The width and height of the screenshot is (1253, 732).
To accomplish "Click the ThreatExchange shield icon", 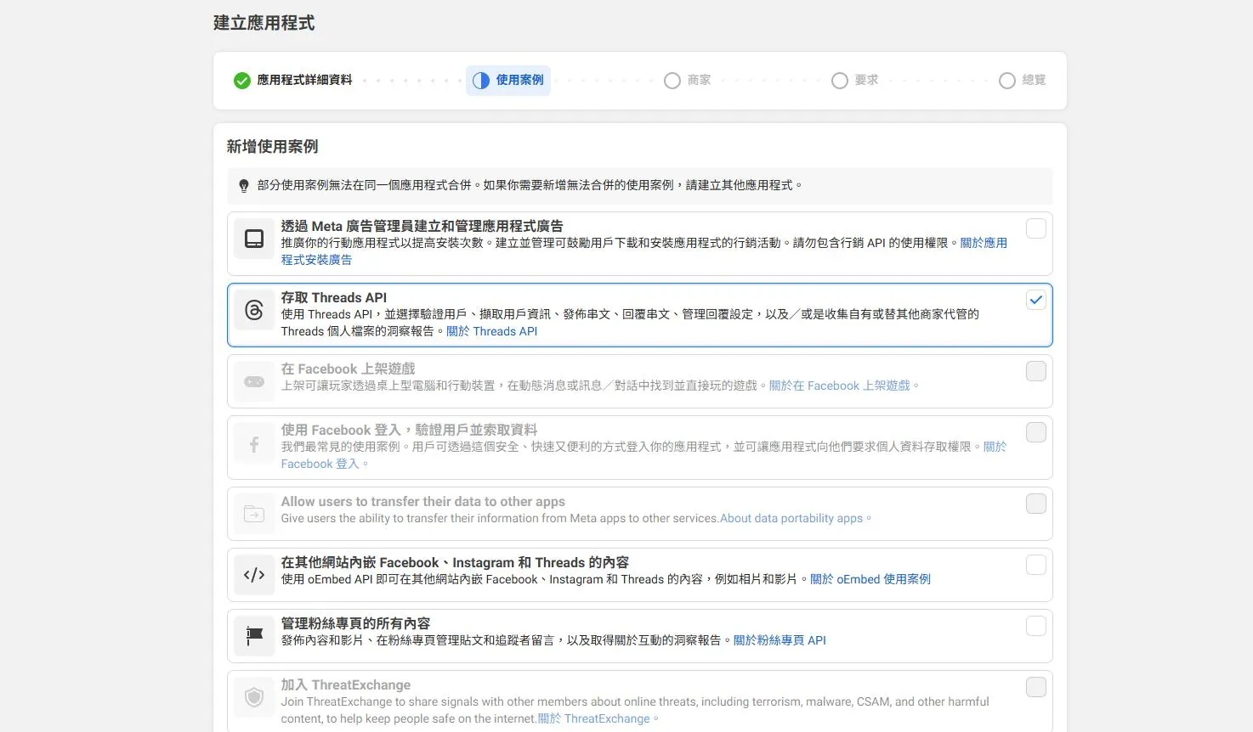I will tap(253, 696).
